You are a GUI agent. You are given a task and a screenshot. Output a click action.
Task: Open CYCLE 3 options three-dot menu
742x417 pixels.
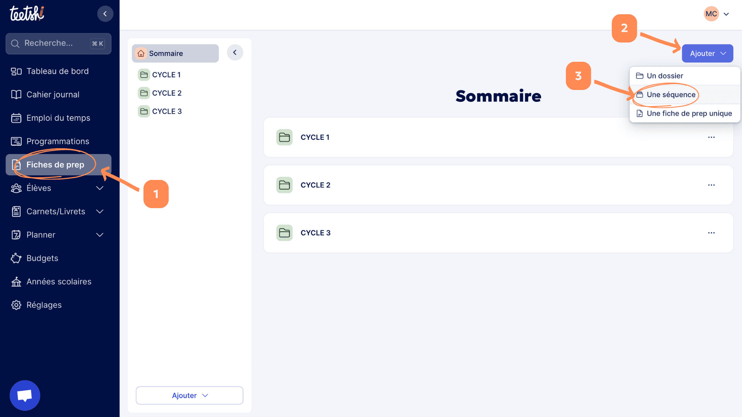(x=711, y=233)
